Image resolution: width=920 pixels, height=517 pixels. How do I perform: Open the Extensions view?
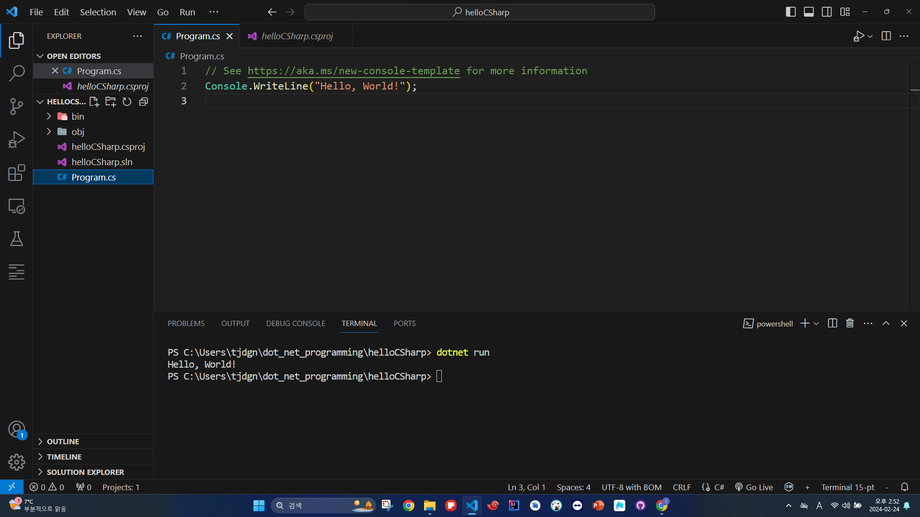[x=16, y=173]
